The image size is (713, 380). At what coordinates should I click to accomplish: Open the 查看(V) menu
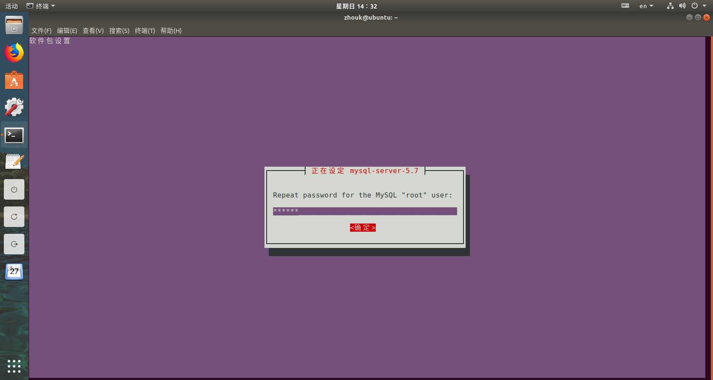point(93,31)
